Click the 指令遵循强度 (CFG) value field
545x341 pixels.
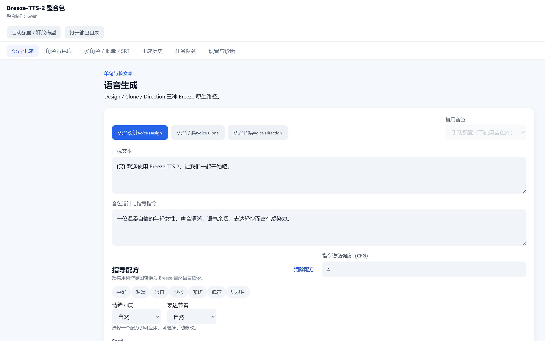(x=424, y=269)
